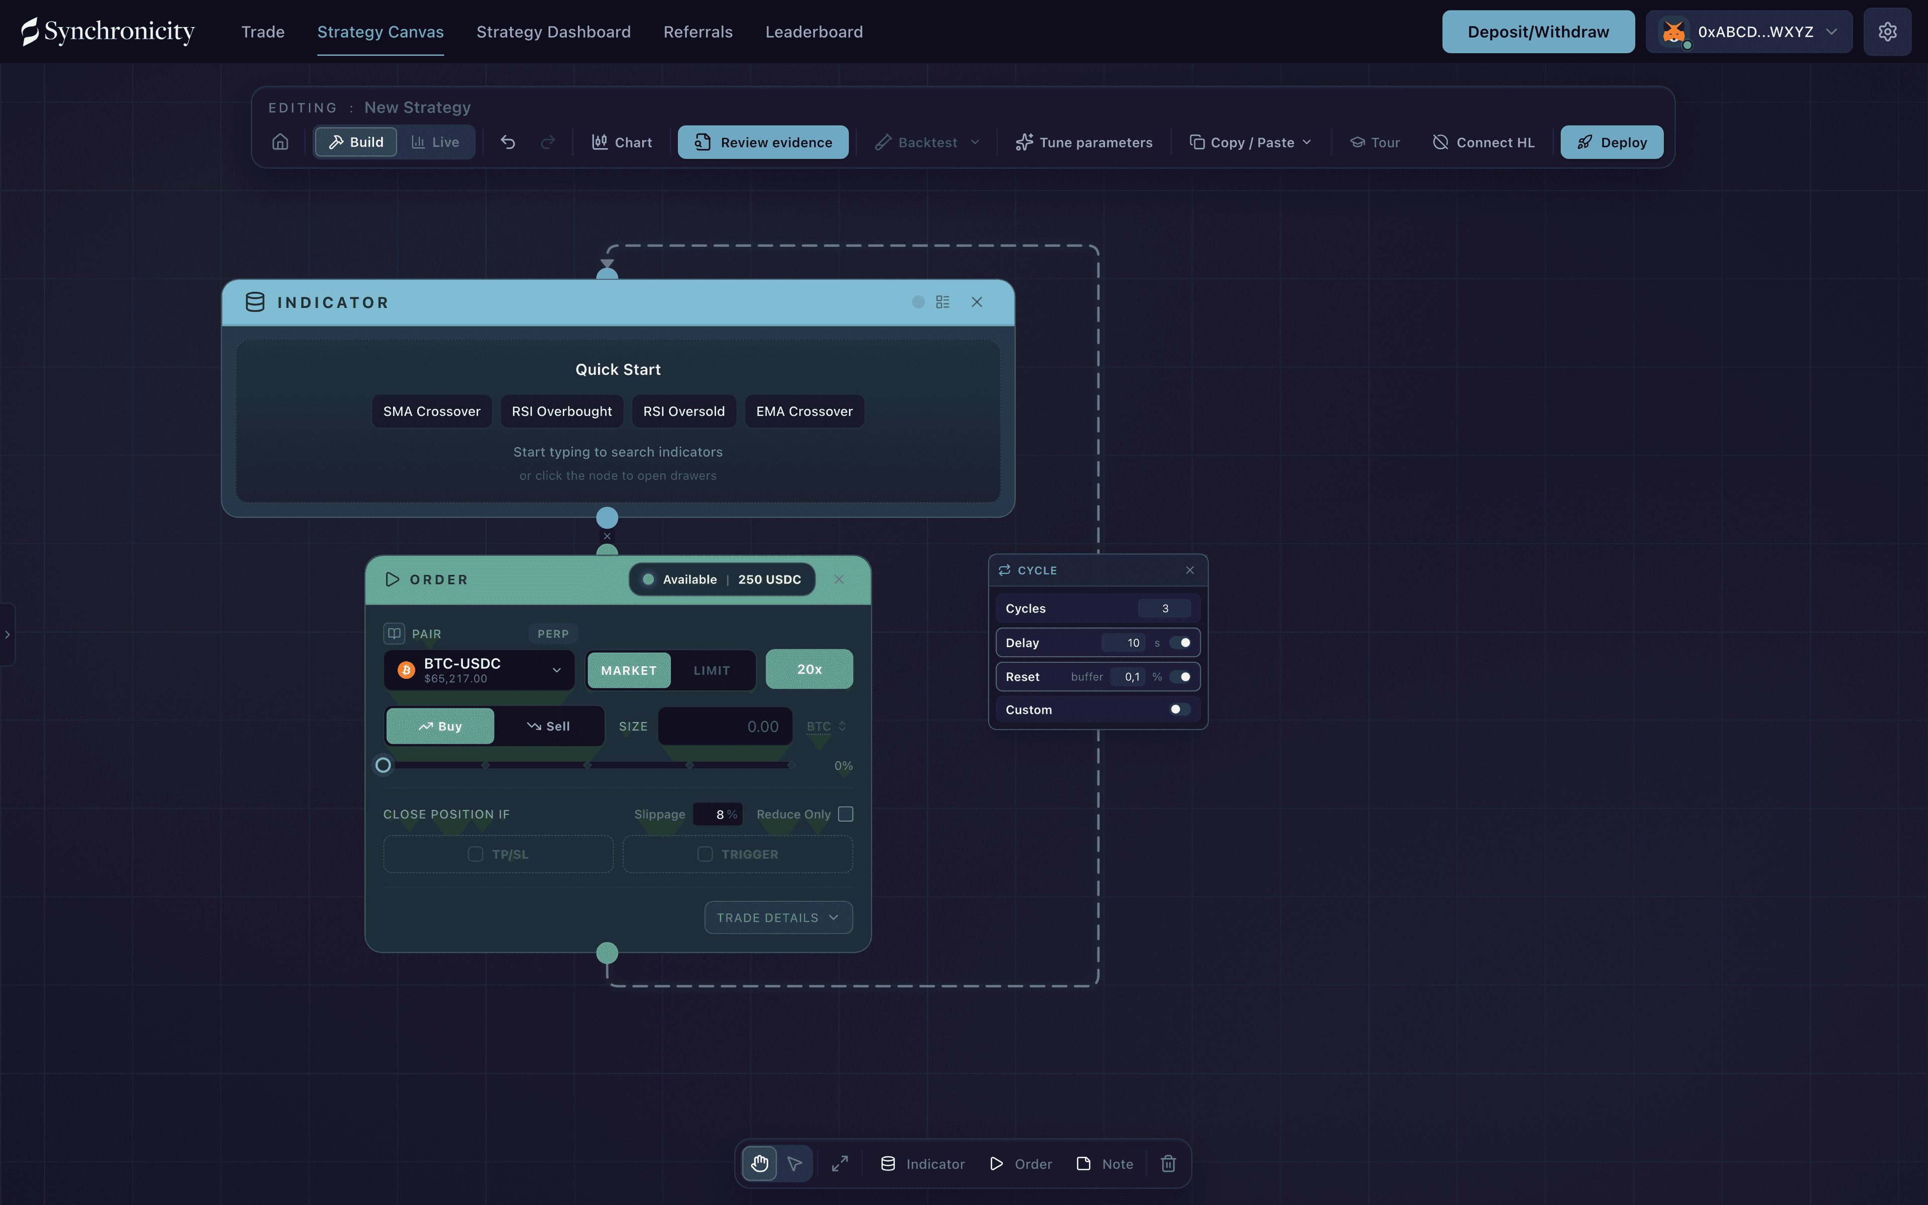Screen dimensions: 1928x1205
Task: Open the BTC-USDC pair dropdown
Action: coord(479,670)
